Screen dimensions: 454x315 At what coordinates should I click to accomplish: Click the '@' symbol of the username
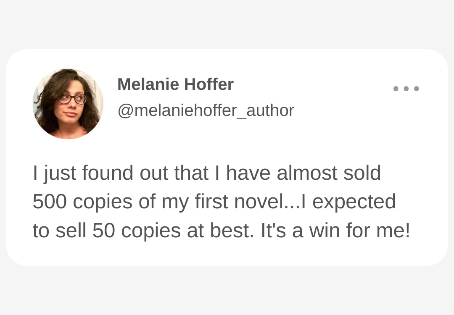point(126,111)
